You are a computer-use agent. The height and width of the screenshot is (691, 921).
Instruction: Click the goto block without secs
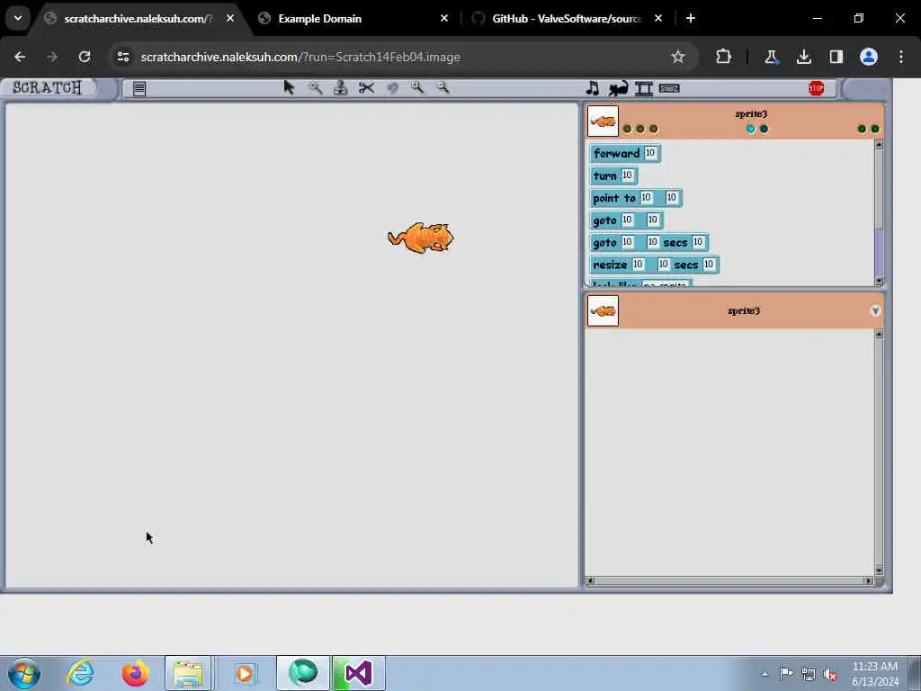point(626,220)
